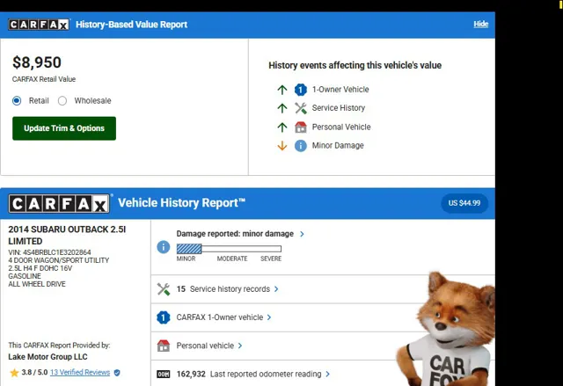Click the orange down arrow beside Minor Damage
Image resolution: width=563 pixels, height=386 pixels.
pos(282,146)
